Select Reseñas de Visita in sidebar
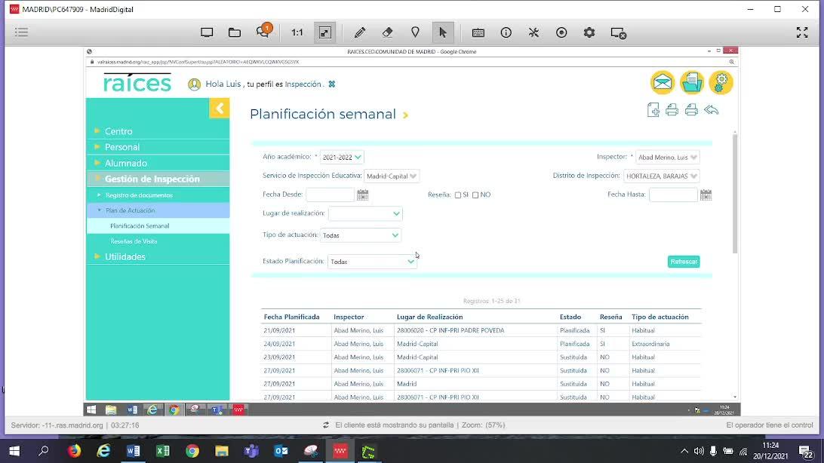 (x=134, y=241)
